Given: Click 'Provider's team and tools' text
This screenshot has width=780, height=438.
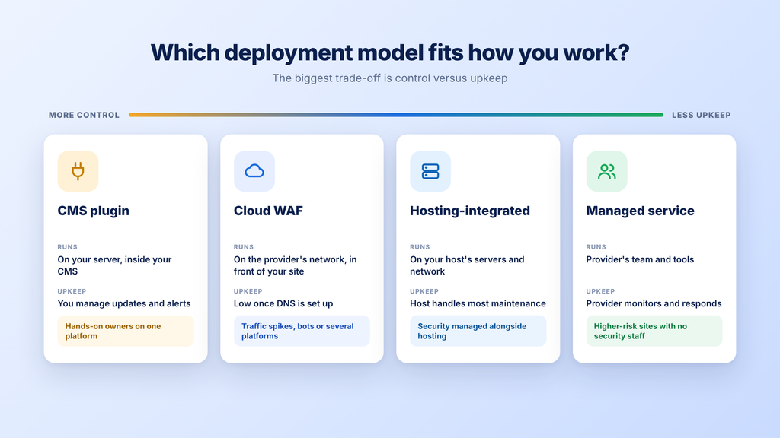Looking at the screenshot, I should pos(640,259).
